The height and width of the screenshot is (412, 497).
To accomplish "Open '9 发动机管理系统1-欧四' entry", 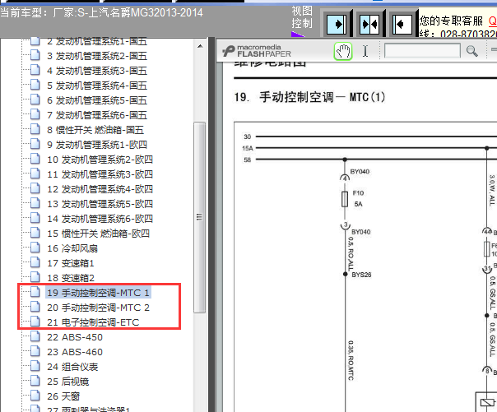I will tap(96, 145).
